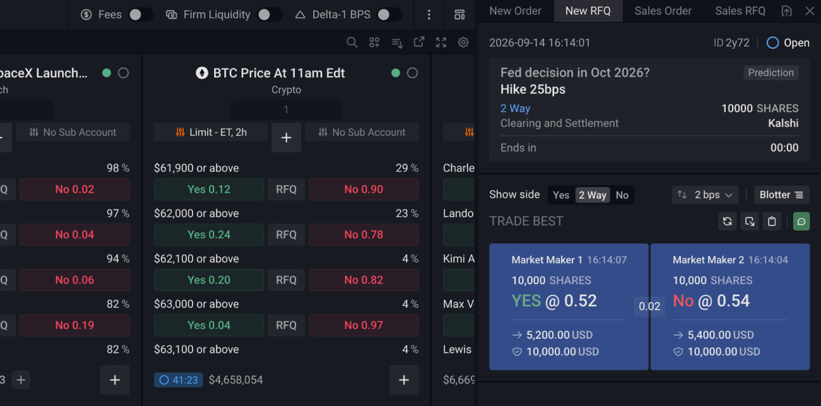Click the refresh quotes icon under Blotter
Viewport: 821px width, 406px height.
728,221
